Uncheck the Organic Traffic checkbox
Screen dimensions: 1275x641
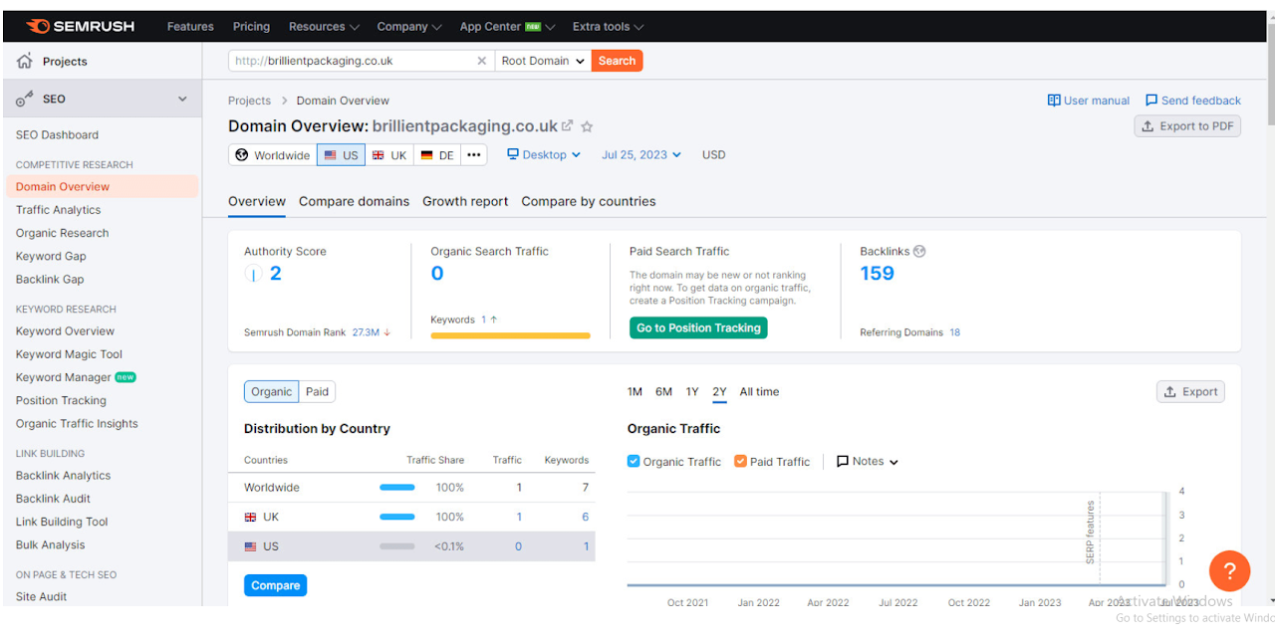pyautogui.click(x=634, y=462)
